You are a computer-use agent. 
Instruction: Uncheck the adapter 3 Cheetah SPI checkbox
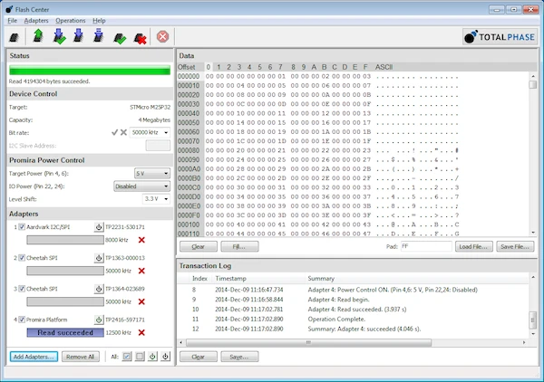(x=22, y=289)
